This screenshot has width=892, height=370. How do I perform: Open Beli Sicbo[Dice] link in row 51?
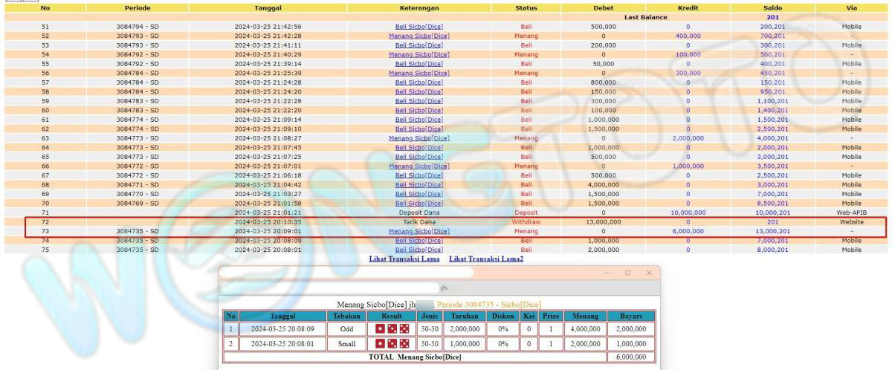click(x=418, y=27)
